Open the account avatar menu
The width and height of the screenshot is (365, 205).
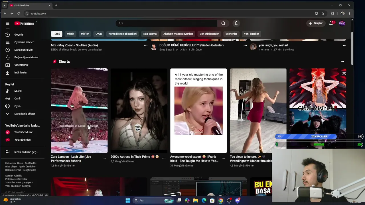pos(342,23)
